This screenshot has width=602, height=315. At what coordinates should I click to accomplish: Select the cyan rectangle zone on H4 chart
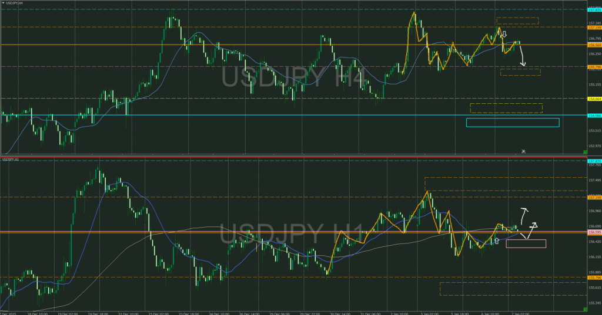click(512, 123)
